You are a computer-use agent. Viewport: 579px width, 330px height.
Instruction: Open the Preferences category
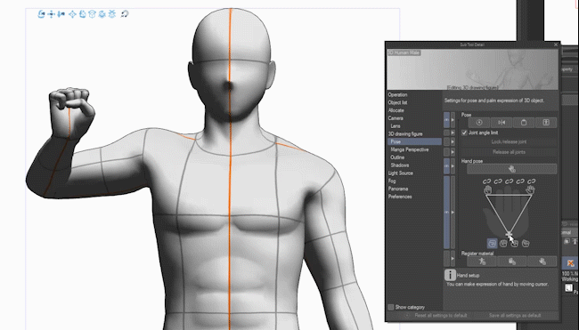pyautogui.click(x=400, y=197)
